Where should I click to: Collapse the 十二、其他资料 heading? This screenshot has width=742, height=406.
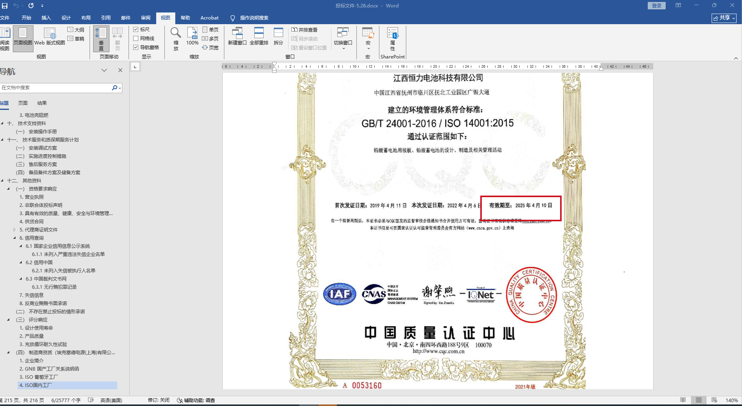click(x=2, y=181)
